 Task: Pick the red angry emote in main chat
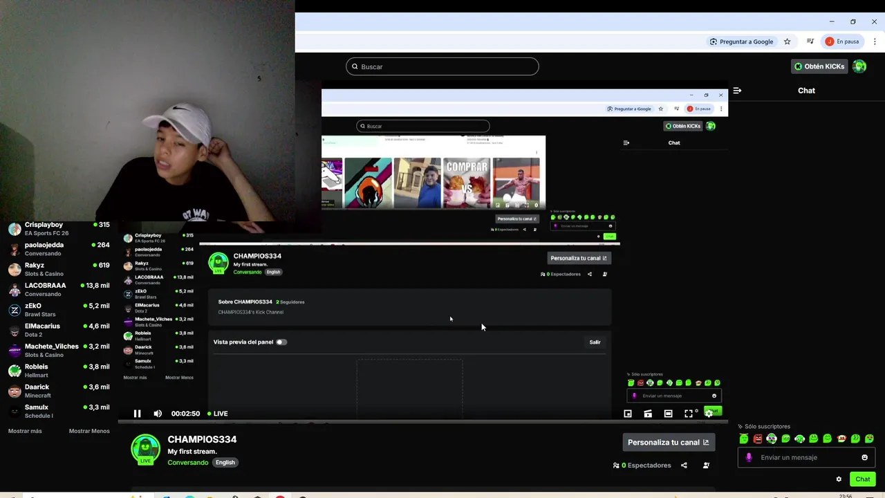point(758,439)
